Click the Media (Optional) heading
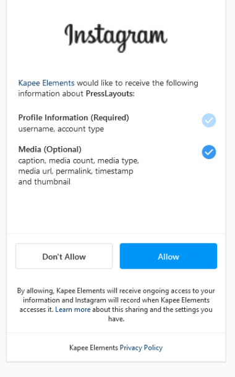This screenshot has height=377, width=235. 49,149
